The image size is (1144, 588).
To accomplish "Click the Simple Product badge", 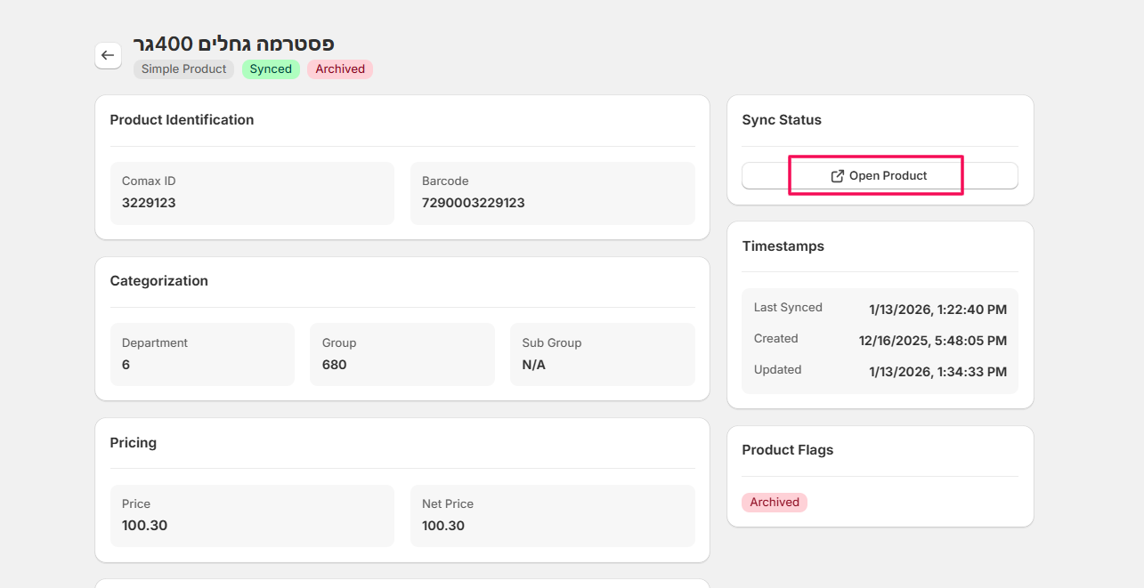I will (x=183, y=69).
